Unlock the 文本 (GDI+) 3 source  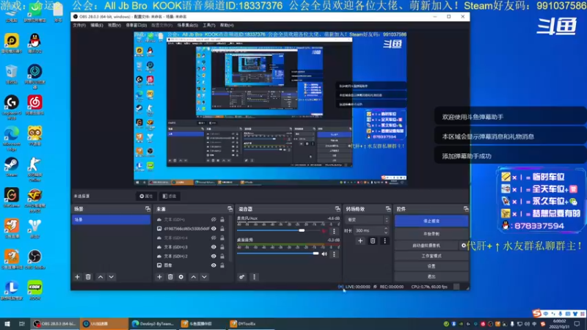click(222, 247)
